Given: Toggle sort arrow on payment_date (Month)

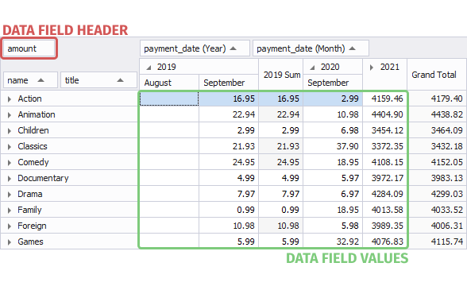Looking at the screenshot, I should click(x=353, y=48).
